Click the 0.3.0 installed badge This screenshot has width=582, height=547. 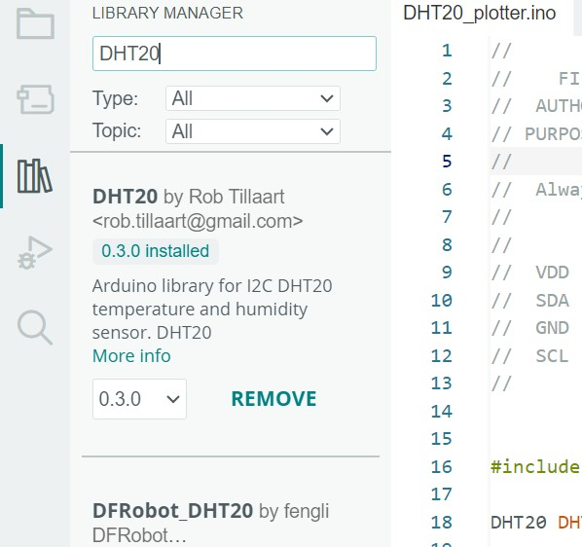tap(156, 251)
